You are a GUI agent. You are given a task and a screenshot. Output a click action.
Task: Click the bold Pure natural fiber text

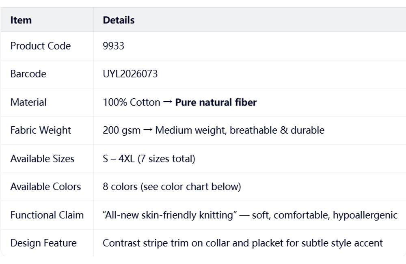216,102
